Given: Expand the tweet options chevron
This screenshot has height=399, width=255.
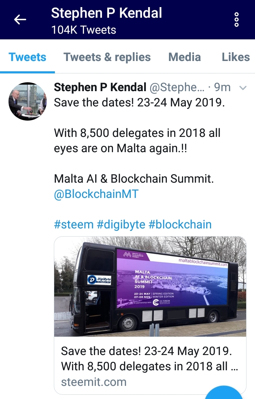Looking at the screenshot, I should pos(243,88).
